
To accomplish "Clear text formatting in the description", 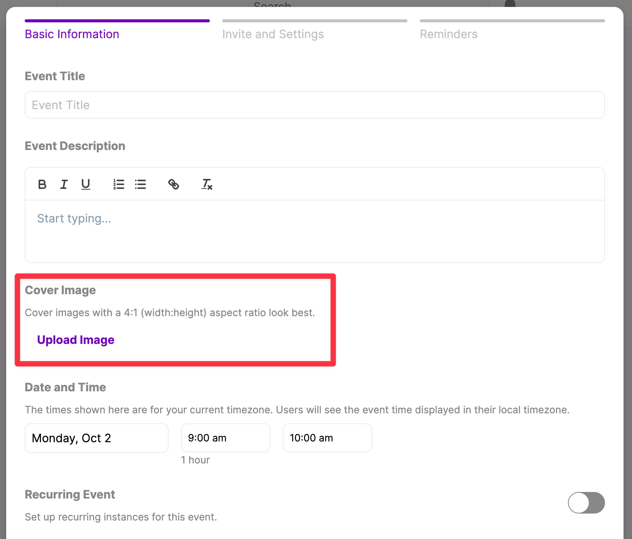I will (x=207, y=184).
